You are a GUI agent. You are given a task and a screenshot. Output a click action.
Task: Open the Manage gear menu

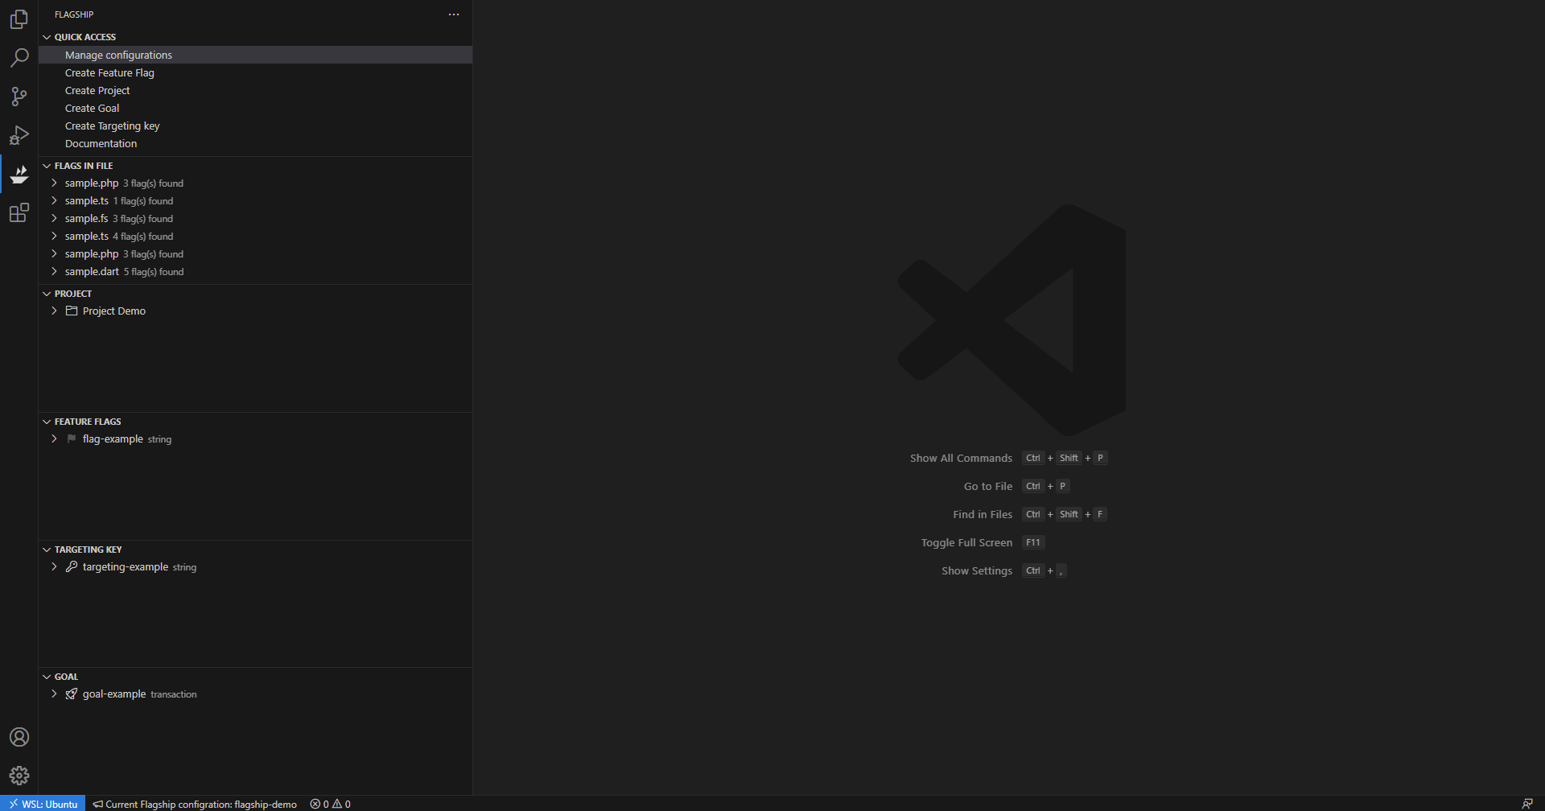coord(19,776)
